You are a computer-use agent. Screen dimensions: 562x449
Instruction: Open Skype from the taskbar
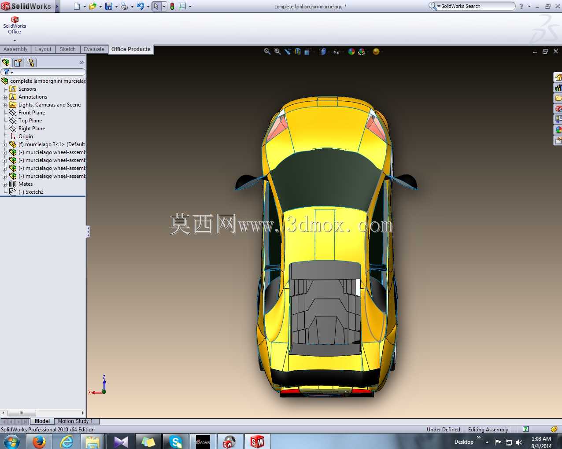[x=176, y=442]
